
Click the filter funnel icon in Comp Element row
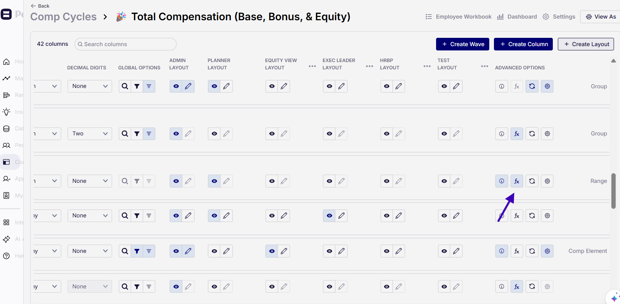(x=137, y=251)
